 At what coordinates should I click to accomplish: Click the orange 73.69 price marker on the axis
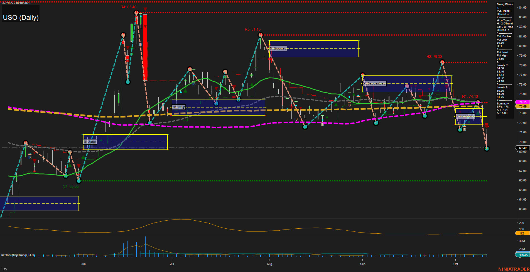(522, 106)
